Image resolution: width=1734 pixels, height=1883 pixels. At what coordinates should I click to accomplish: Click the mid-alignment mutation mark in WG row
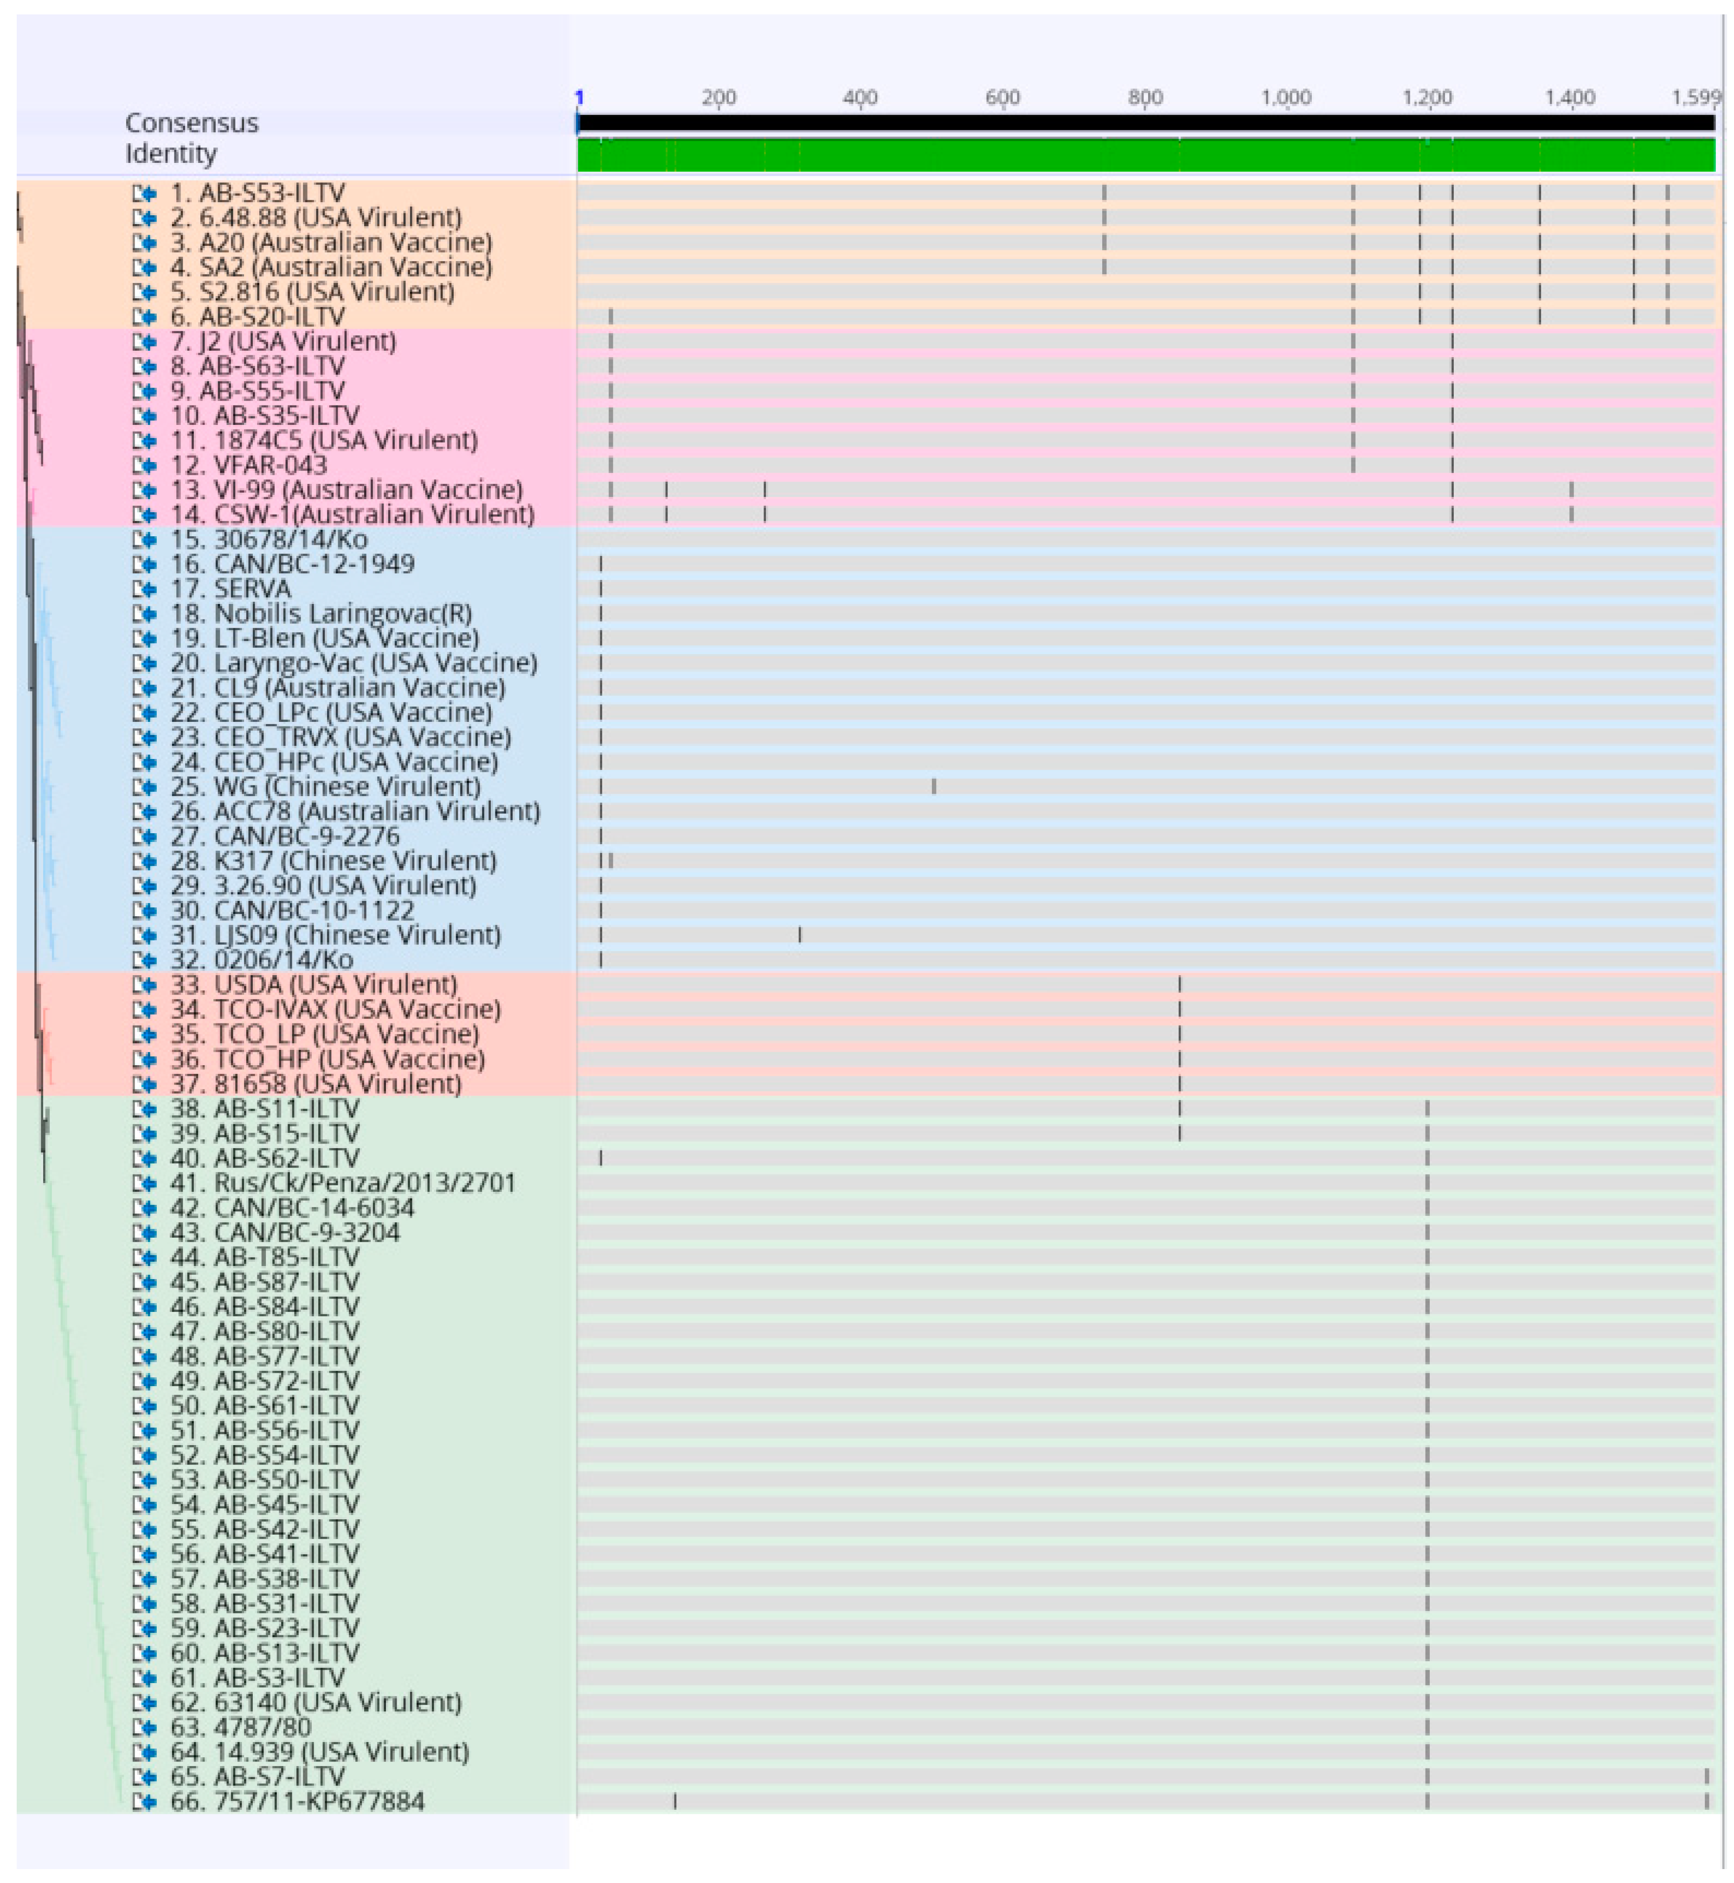[934, 787]
